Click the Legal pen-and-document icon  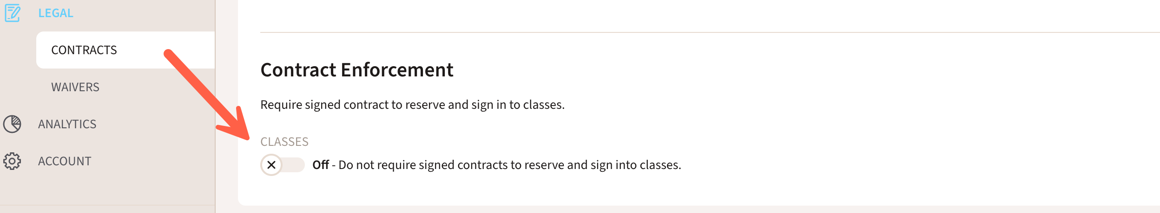(13, 13)
